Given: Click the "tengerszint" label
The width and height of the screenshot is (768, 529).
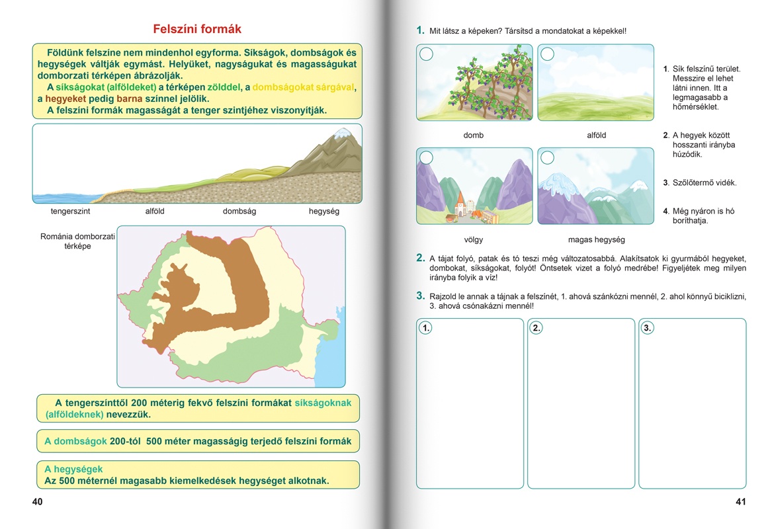Looking at the screenshot, I should coord(71,211).
